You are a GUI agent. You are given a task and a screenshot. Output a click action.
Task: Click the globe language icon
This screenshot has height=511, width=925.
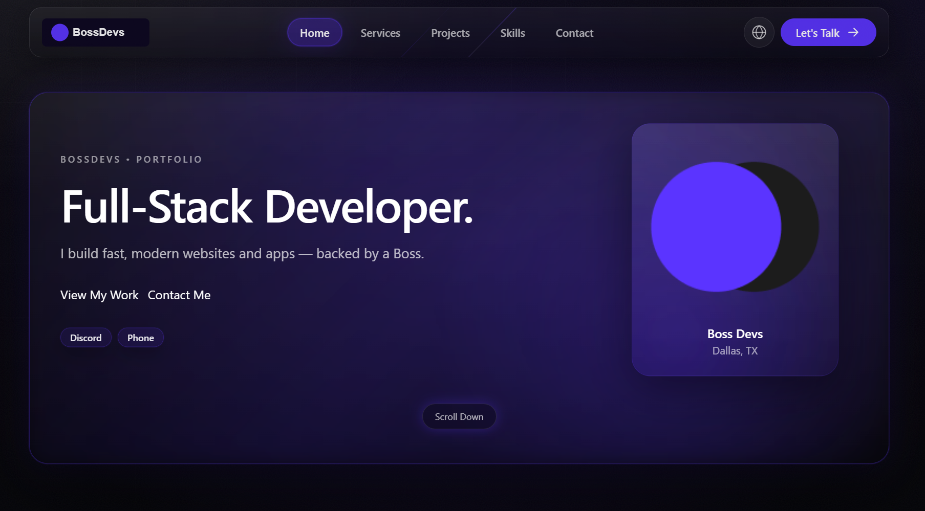[759, 32]
